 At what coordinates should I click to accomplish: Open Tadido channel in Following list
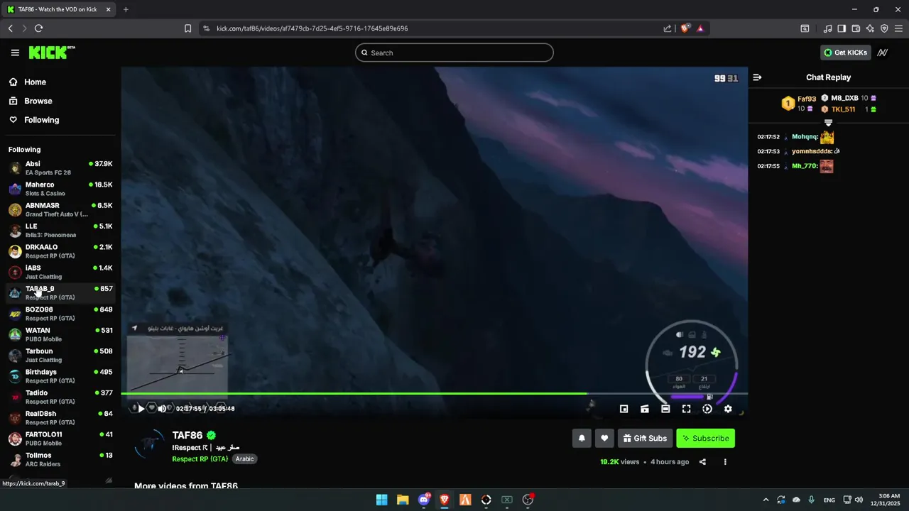point(60,397)
